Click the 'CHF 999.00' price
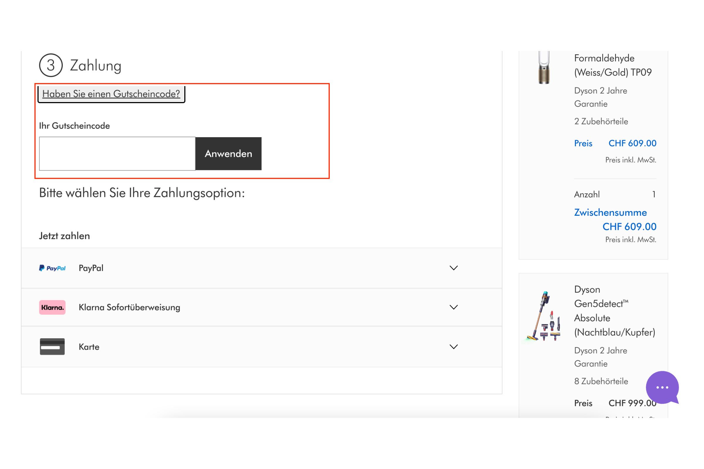 [x=632, y=403]
